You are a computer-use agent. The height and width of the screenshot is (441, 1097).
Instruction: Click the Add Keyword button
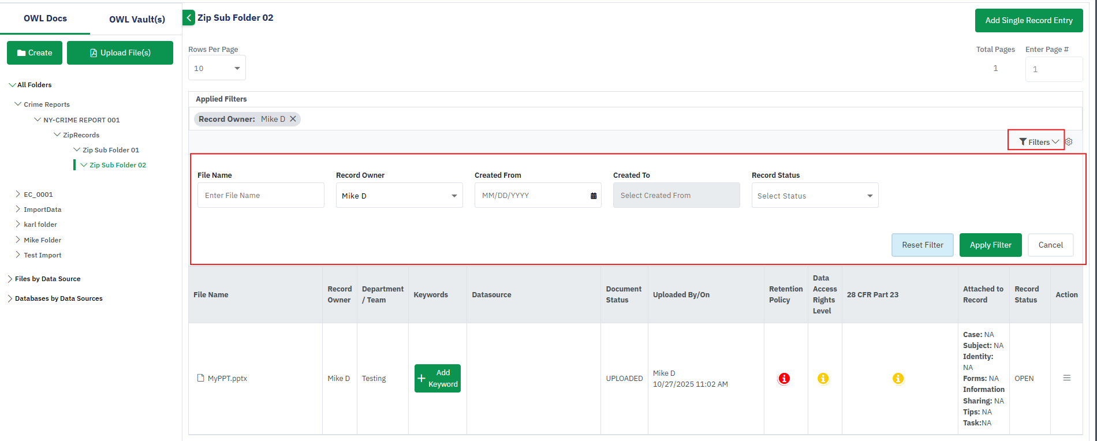point(437,379)
